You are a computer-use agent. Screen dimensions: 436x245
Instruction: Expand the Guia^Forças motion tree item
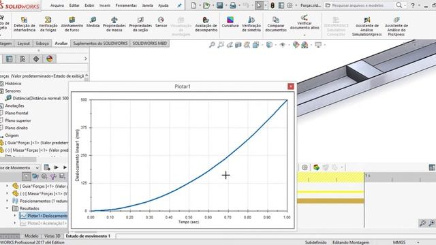point(7,186)
